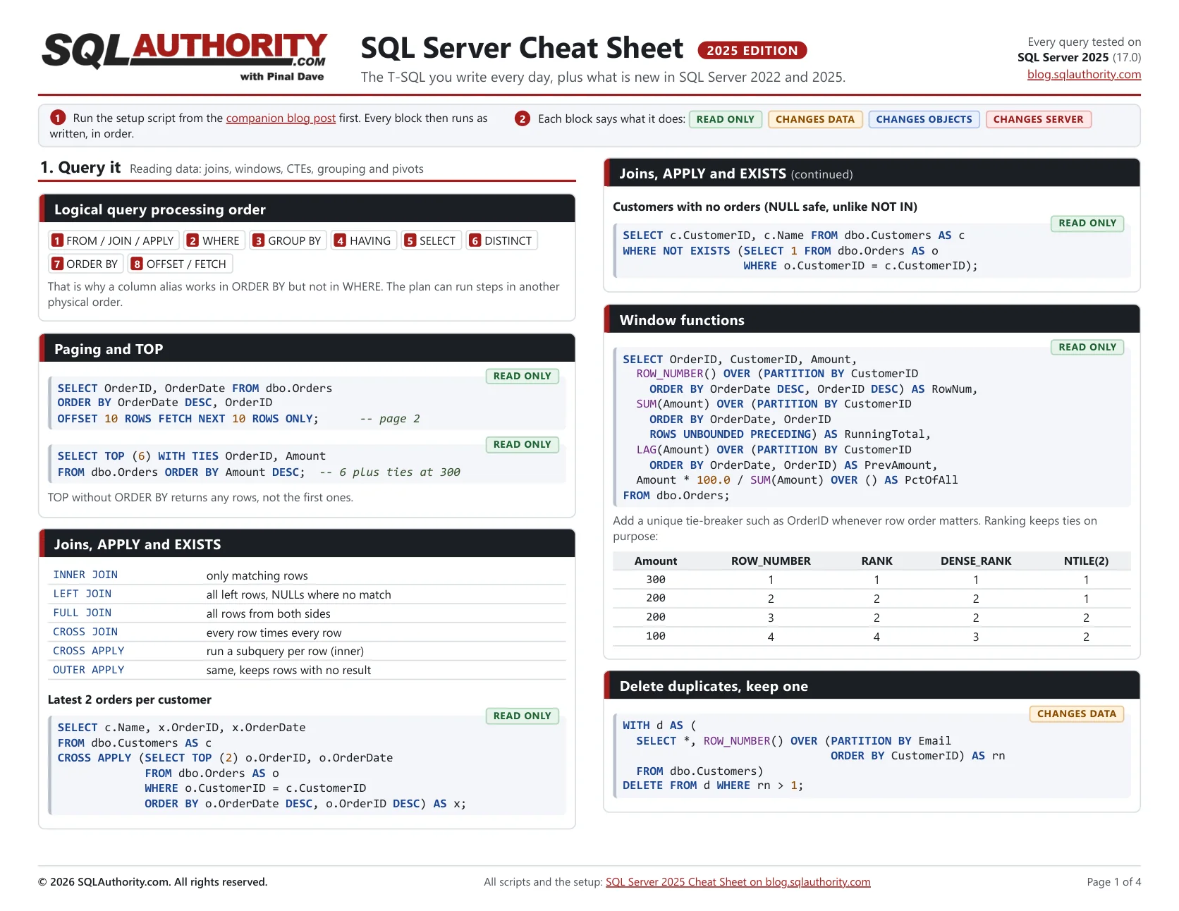Click the 2025 EDITION badge
Image resolution: width=1179 pixels, height=911 pixels.
pos(752,50)
